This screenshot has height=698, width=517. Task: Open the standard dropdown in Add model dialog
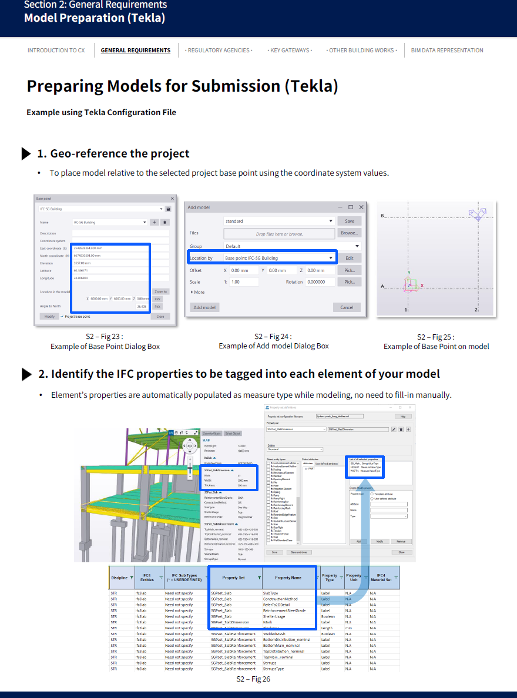[278, 221]
